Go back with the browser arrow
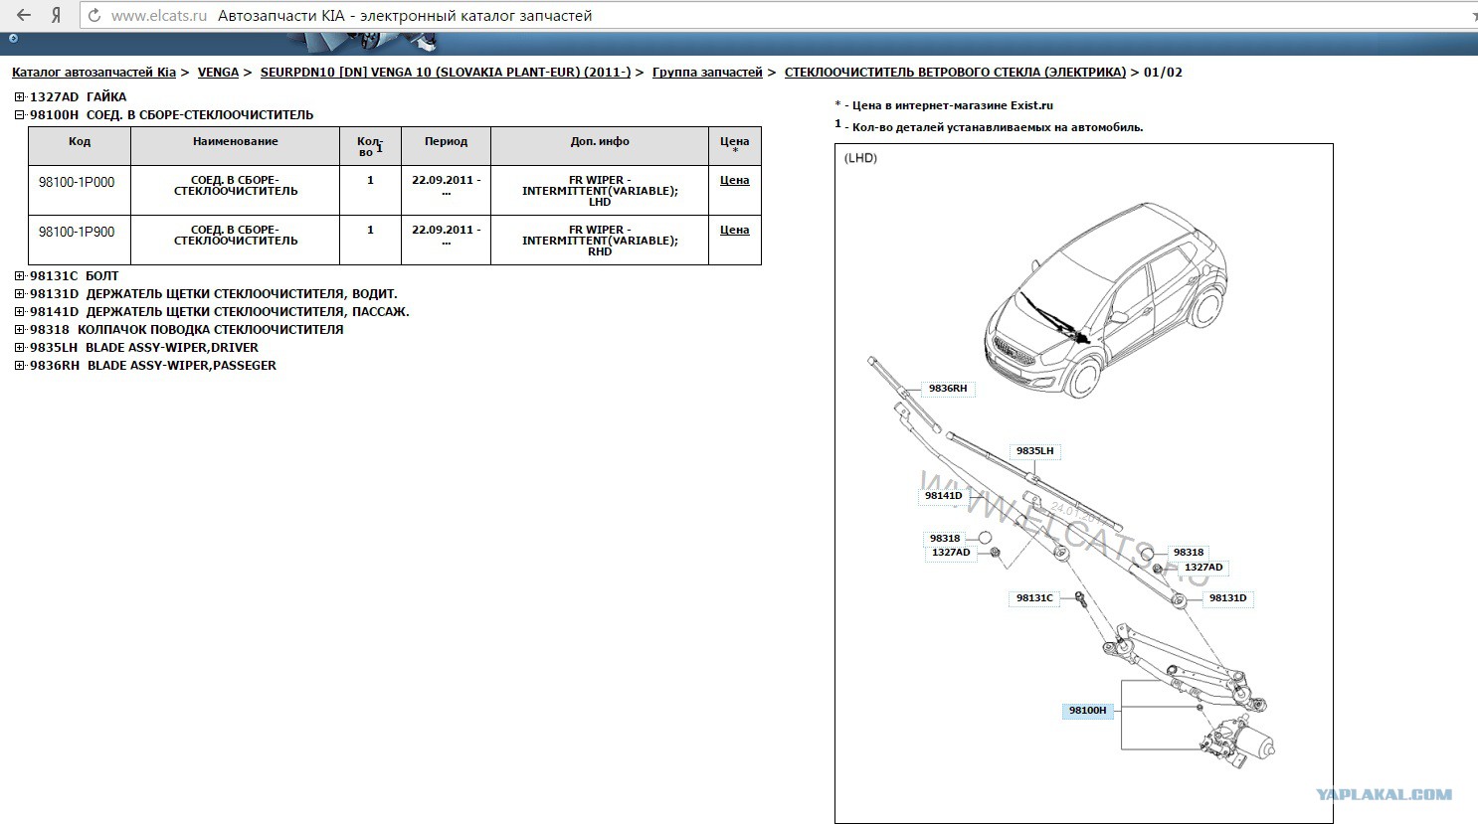This screenshot has width=1478, height=824. coord(24,15)
